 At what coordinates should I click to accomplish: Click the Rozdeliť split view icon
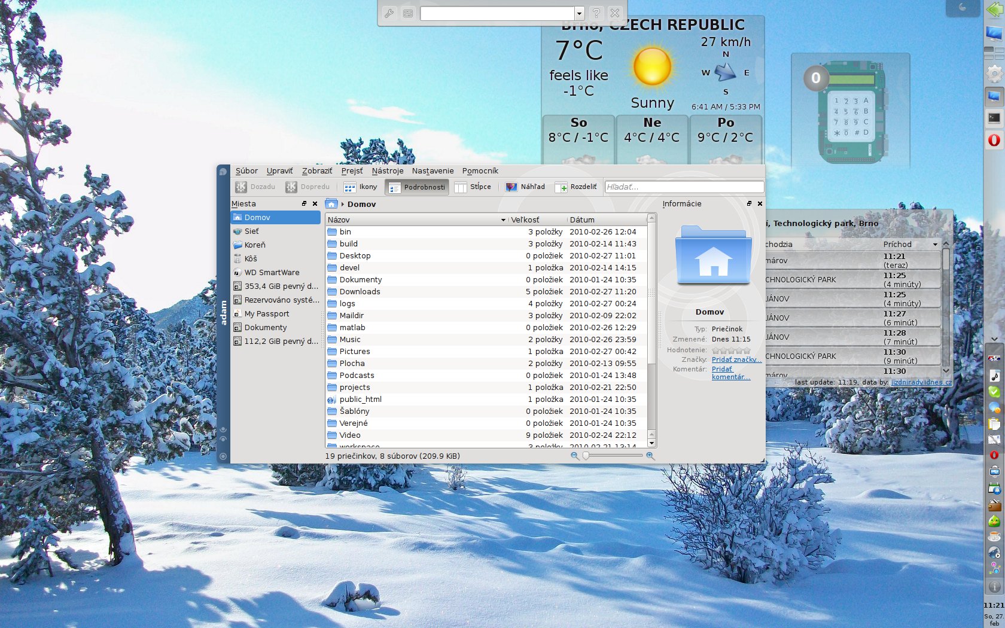[561, 187]
